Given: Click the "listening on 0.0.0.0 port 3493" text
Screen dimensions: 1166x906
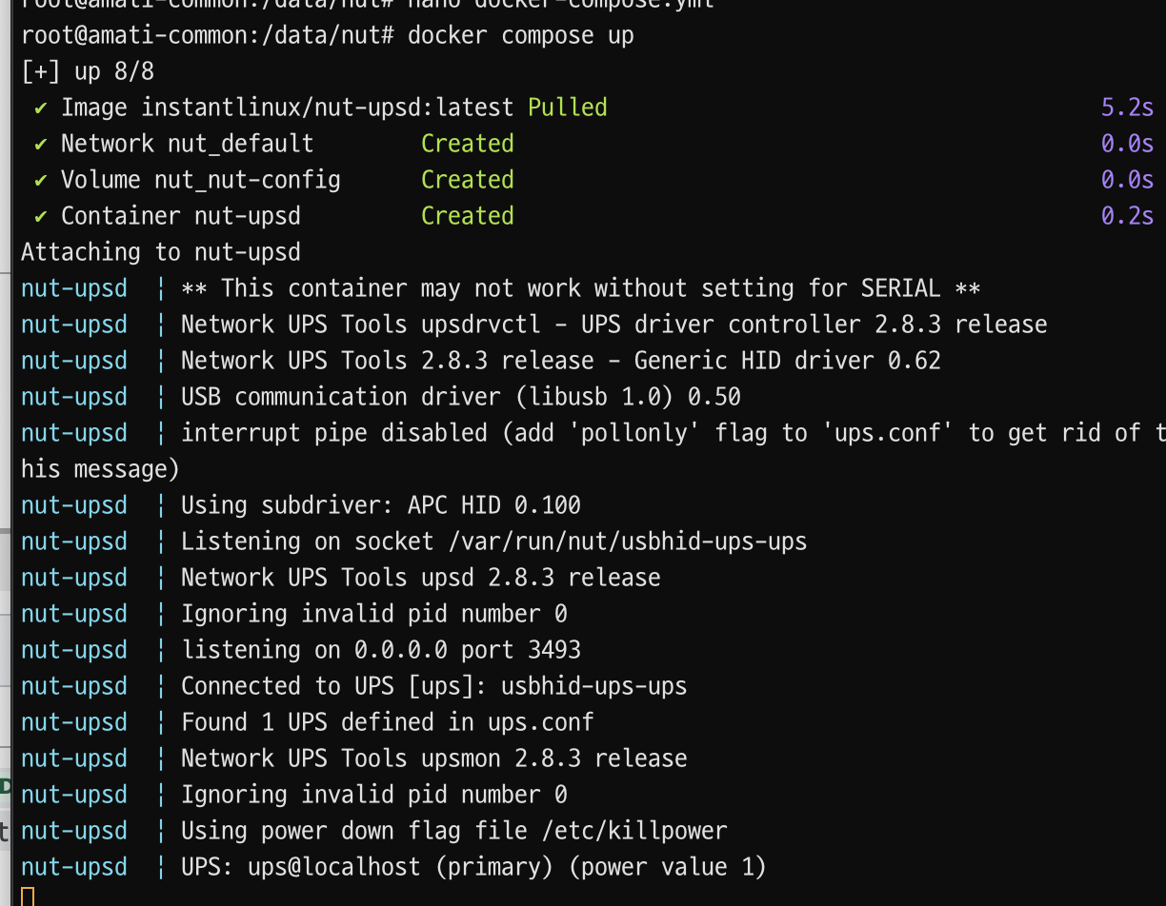Looking at the screenshot, I should 380,650.
